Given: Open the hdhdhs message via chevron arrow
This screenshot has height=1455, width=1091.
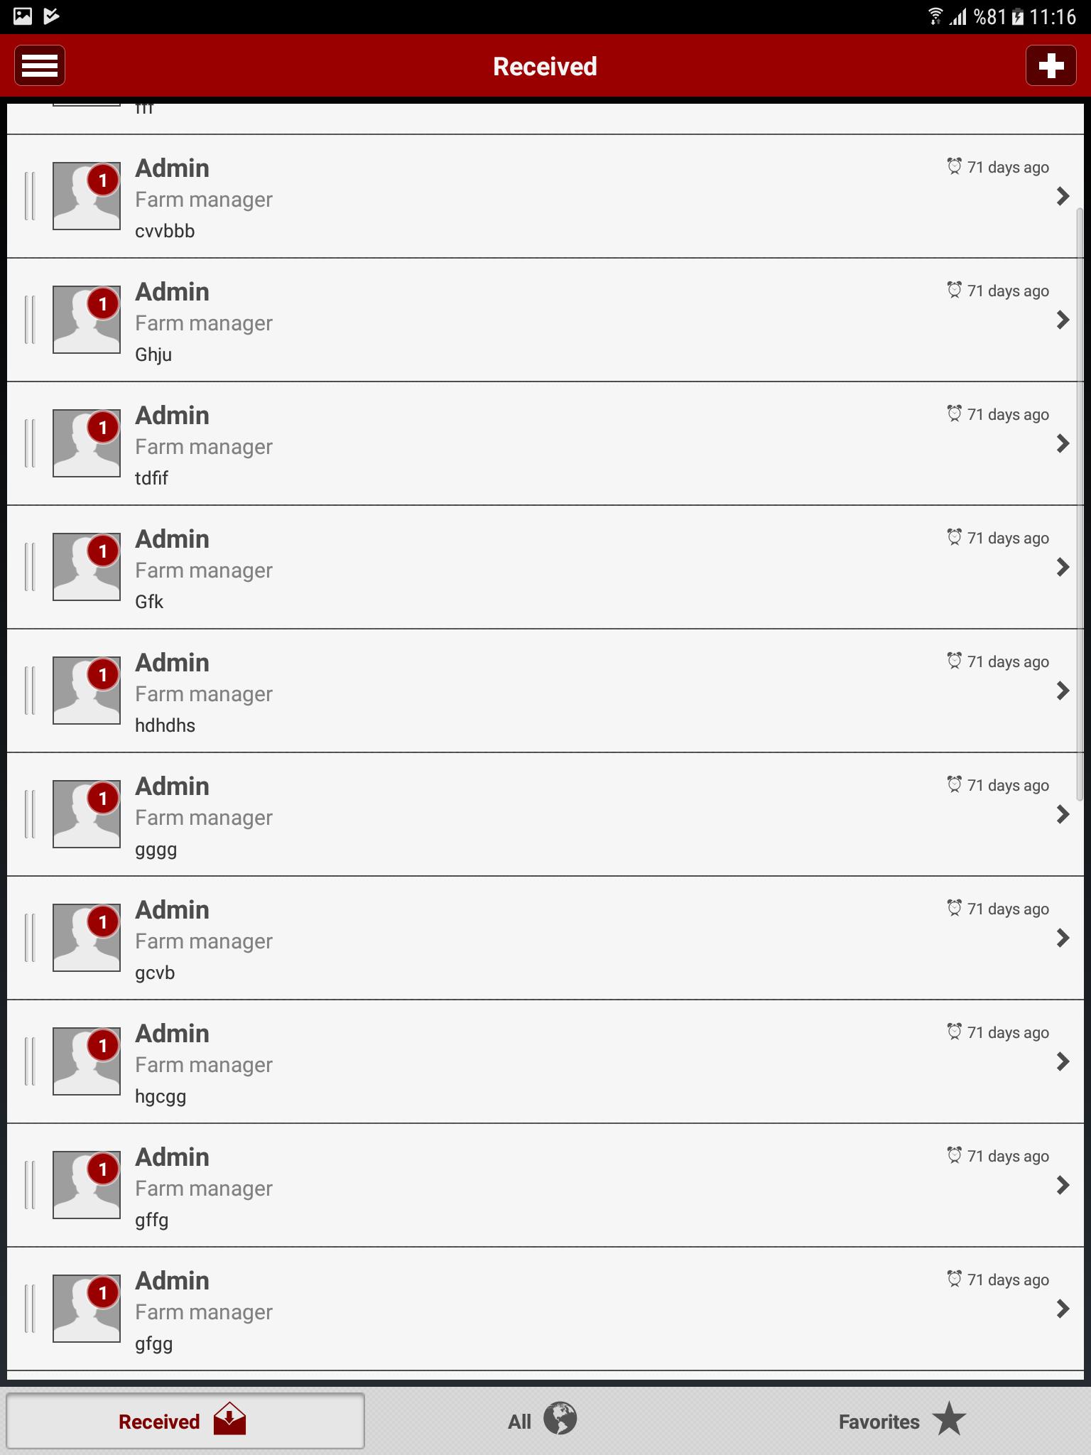Looking at the screenshot, I should [x=1063, y=691].
